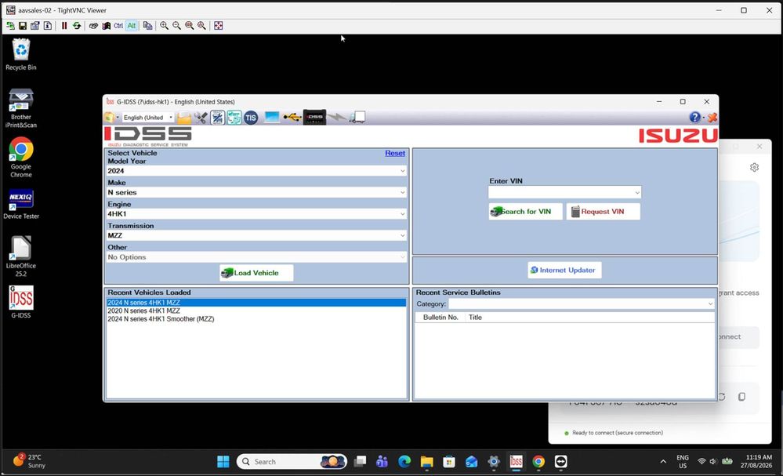Click the Search for VIN button

(x=525, y=211)
